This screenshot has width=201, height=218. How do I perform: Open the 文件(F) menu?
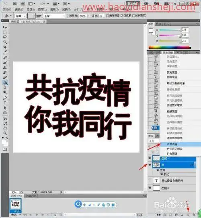click(x=7, y=10)
